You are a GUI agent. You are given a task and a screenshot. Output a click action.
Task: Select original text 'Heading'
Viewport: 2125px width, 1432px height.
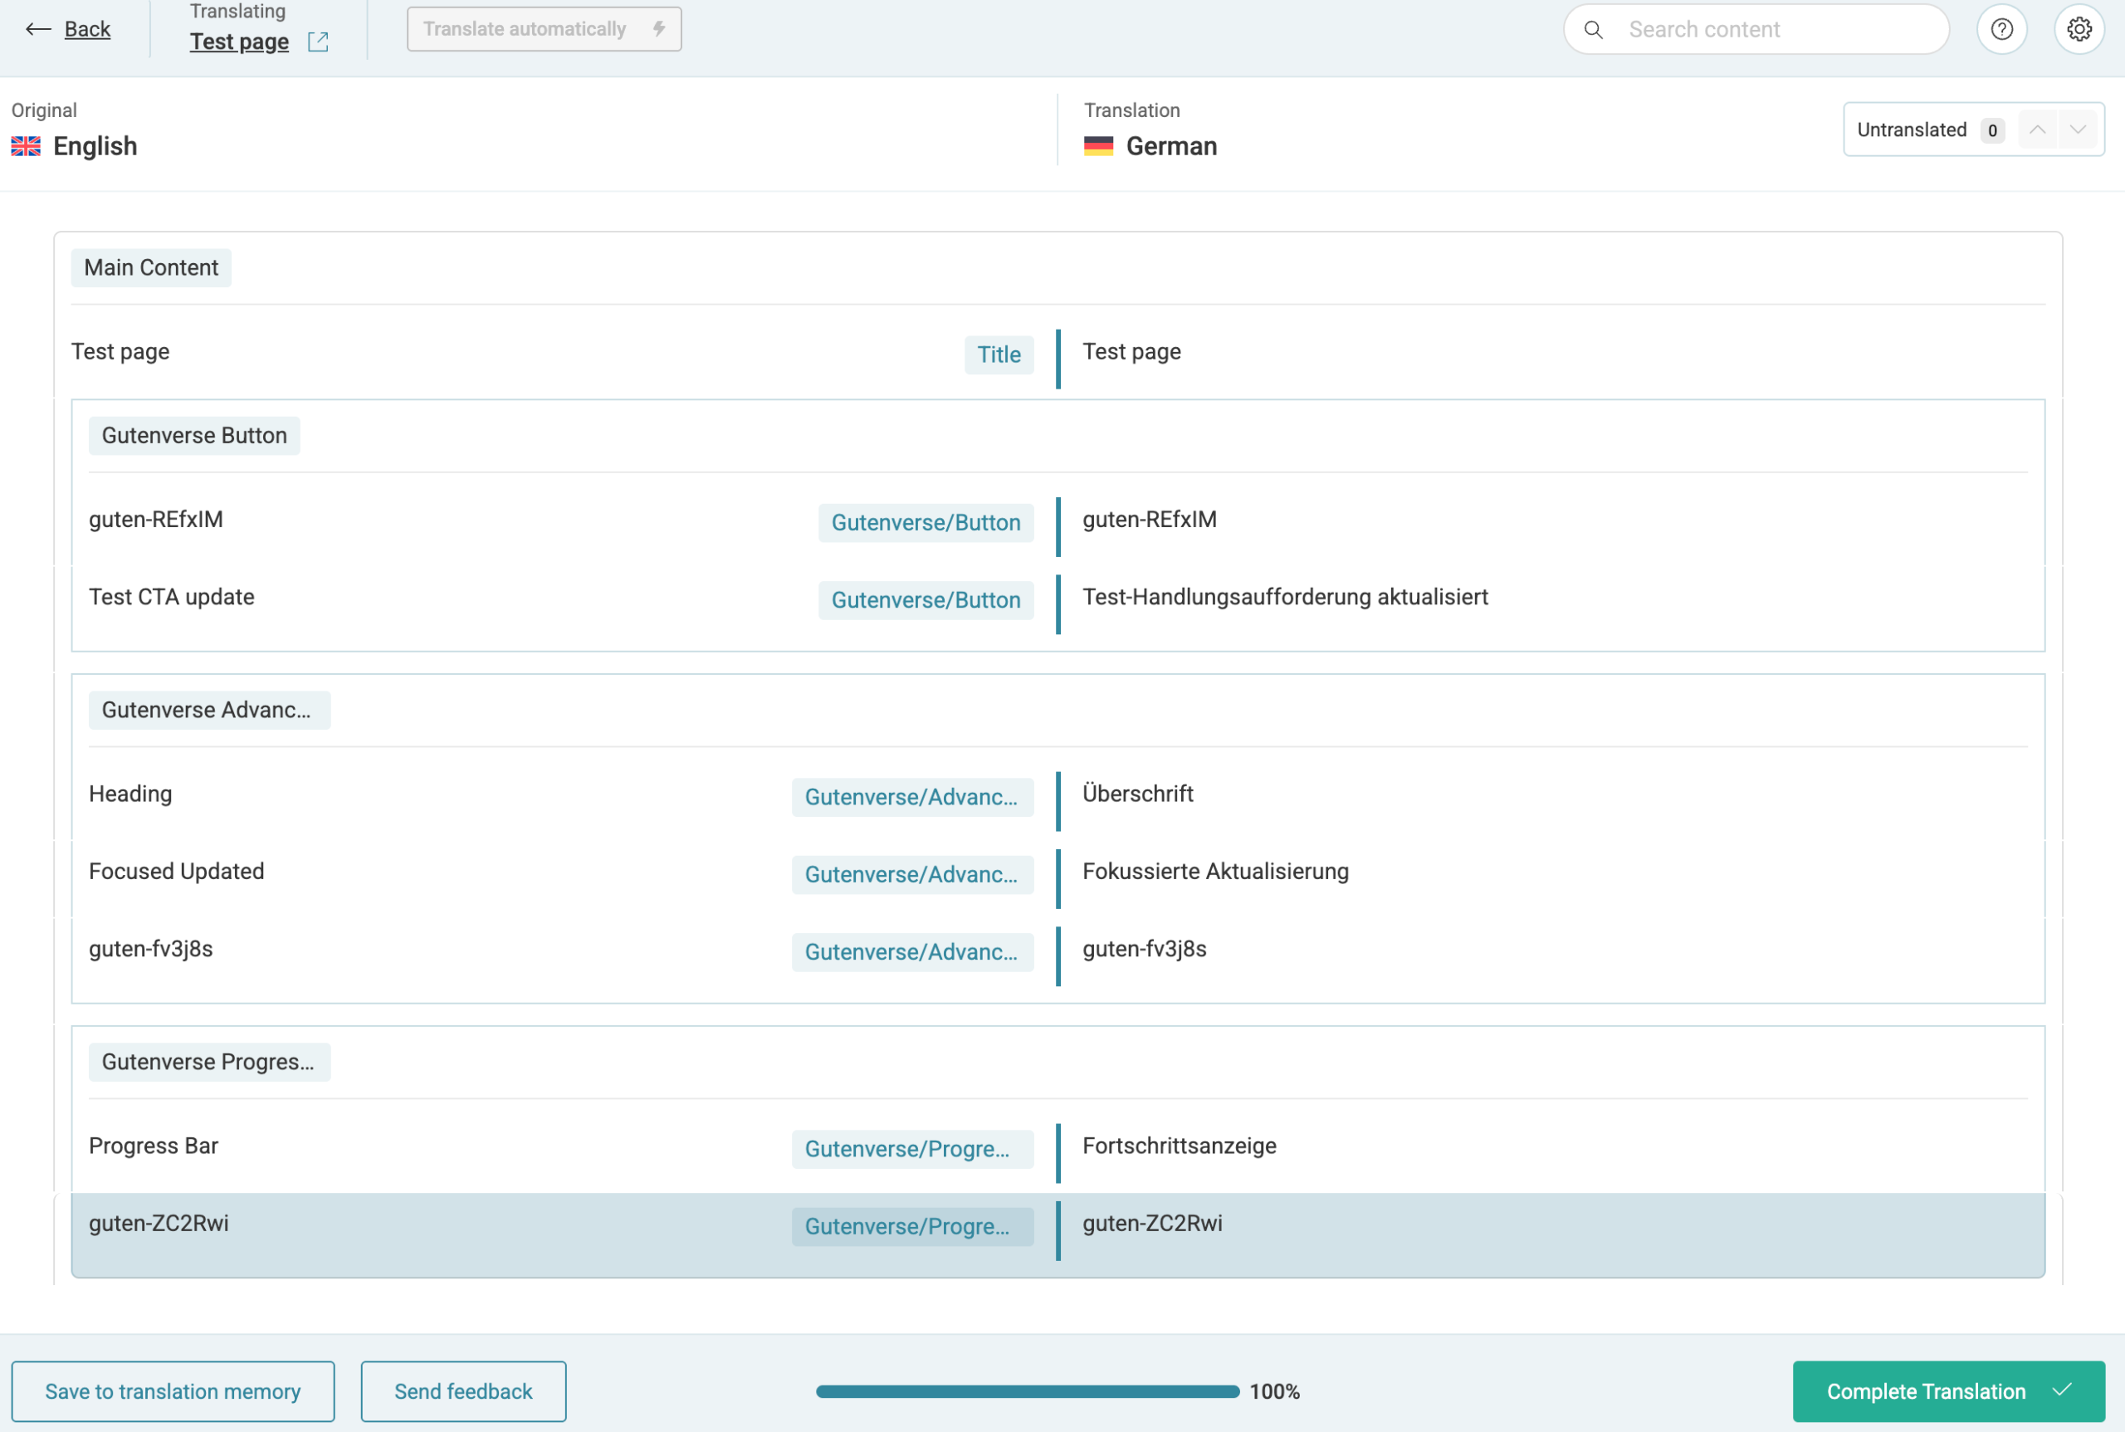(x=130, y=793)
